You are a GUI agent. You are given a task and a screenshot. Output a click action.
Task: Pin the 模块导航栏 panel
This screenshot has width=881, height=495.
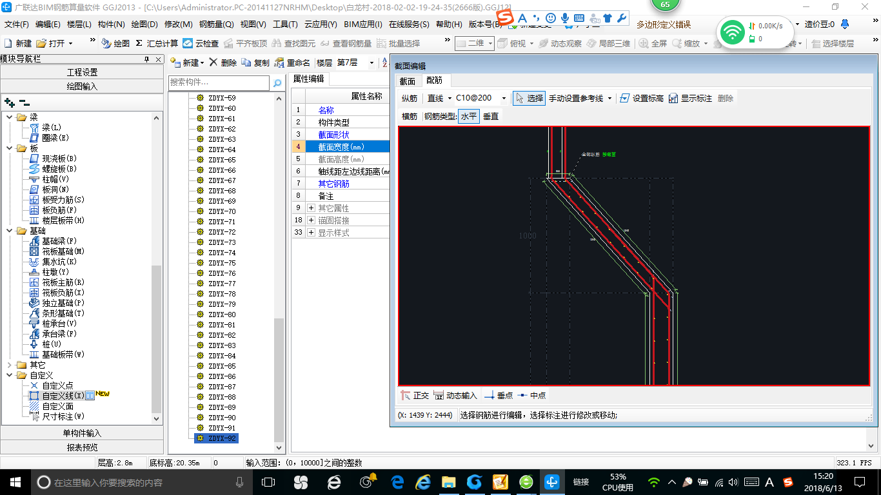point(147,59)
